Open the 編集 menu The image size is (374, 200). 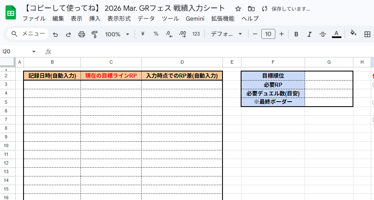58,19
